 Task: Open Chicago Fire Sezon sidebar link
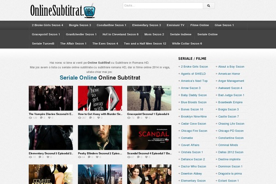click(194, 131)
